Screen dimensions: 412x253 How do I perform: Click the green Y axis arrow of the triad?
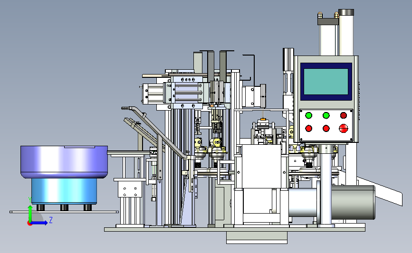[x=30, y=213]
